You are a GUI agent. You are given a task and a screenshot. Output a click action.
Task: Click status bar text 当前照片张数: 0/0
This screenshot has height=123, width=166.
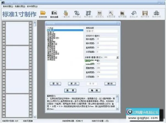[10, 121]
